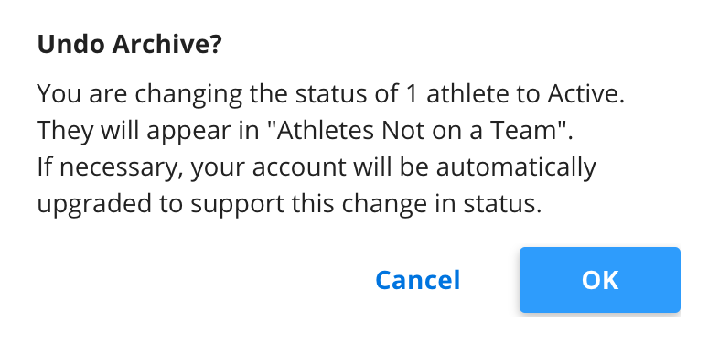
Task: Approve account upgrade by choosing OK
Action: [x=599, y=280]
